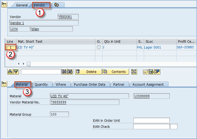Open the partners icon tab in header
This screenshot has height=139, width=197.
pos(57,5)
